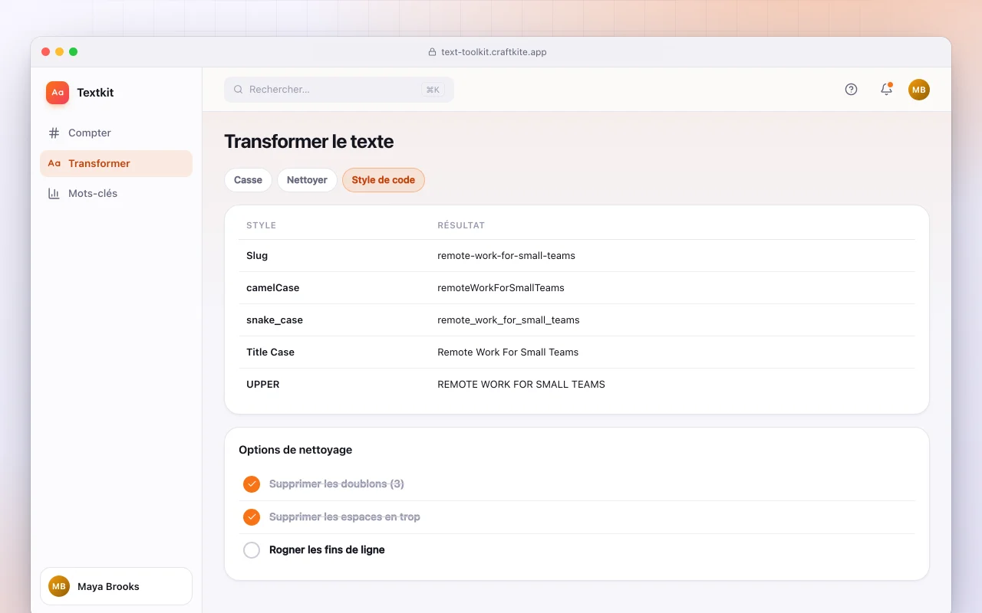The width and height of the screenshot is (982, 613).
Task: Open the help question mark icon
Action: 851,90
